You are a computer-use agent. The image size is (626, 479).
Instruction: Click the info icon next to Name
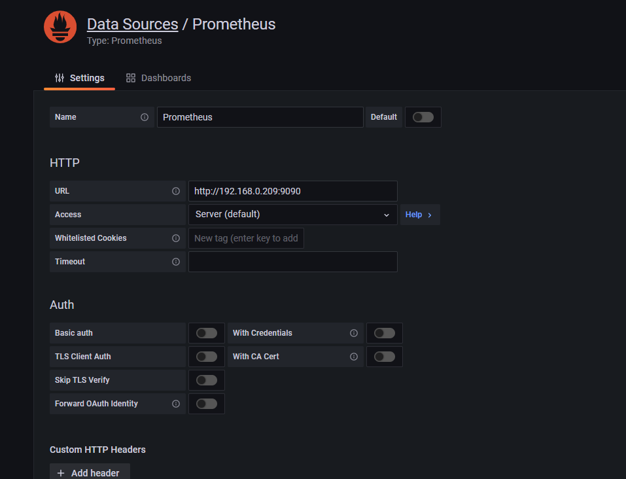pos(145,117)
